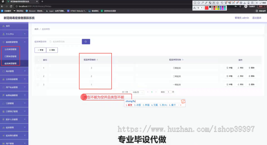Click the 疫苗类型名称 search input
The width and height of the screenshot is (267, 145).
(x=65, y=42)
